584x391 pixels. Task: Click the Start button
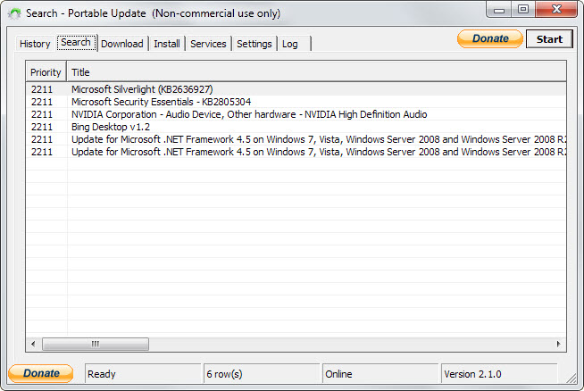[549, 39]
